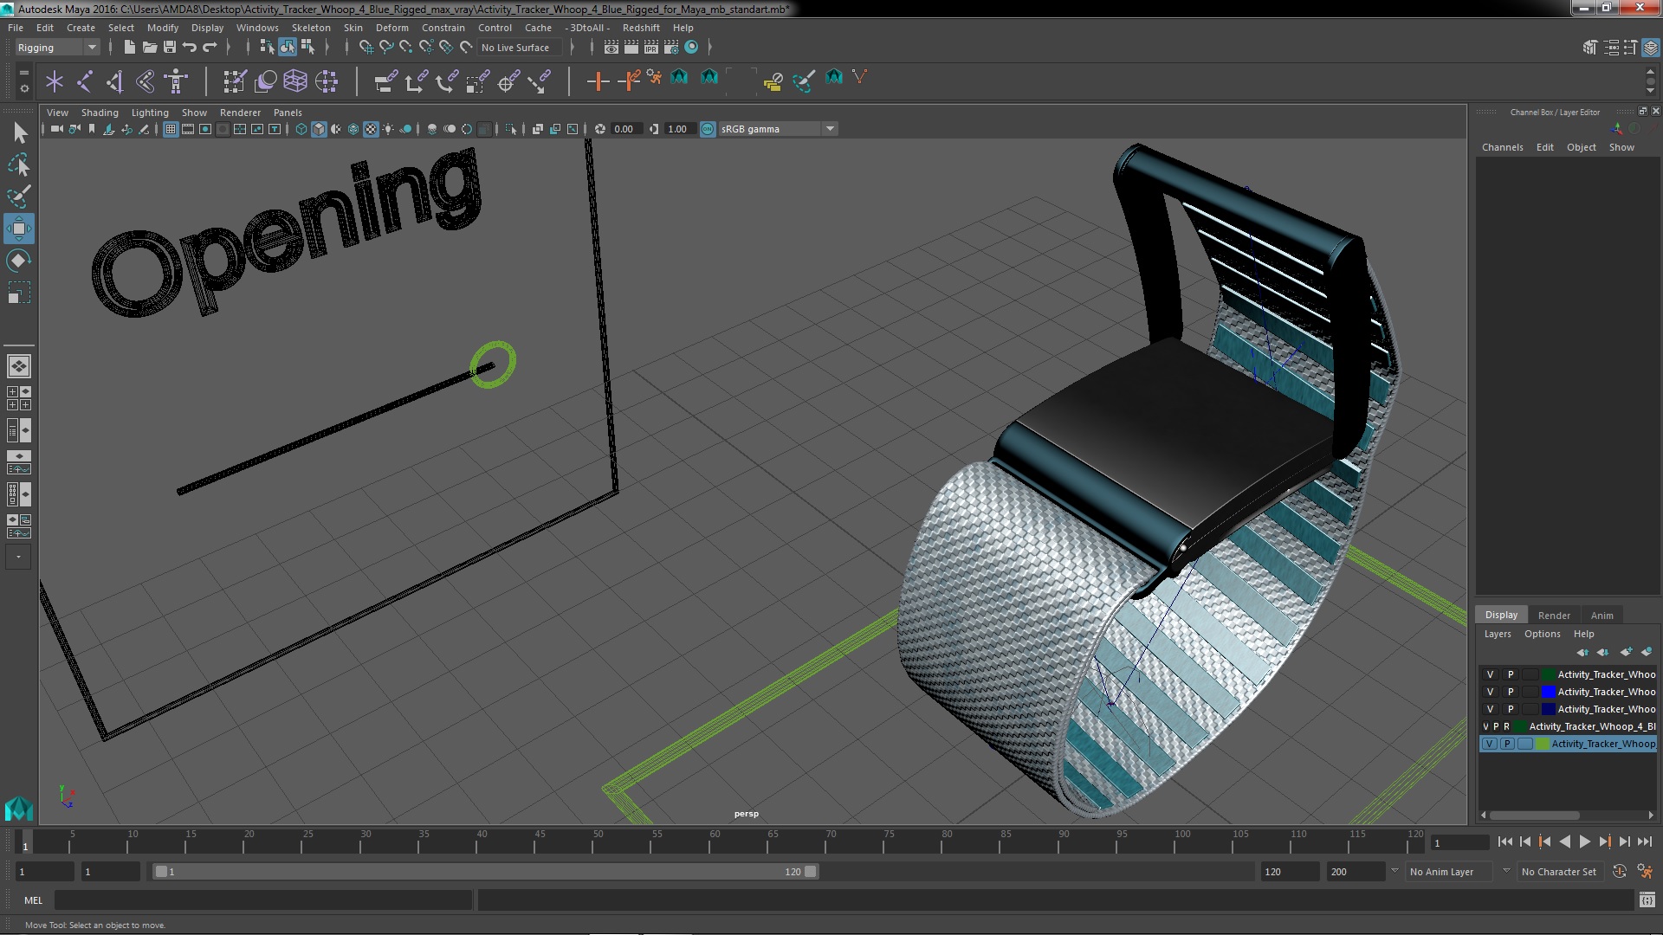Open the Shading viewport menu

pyautogui.click(x=100, y=113)
